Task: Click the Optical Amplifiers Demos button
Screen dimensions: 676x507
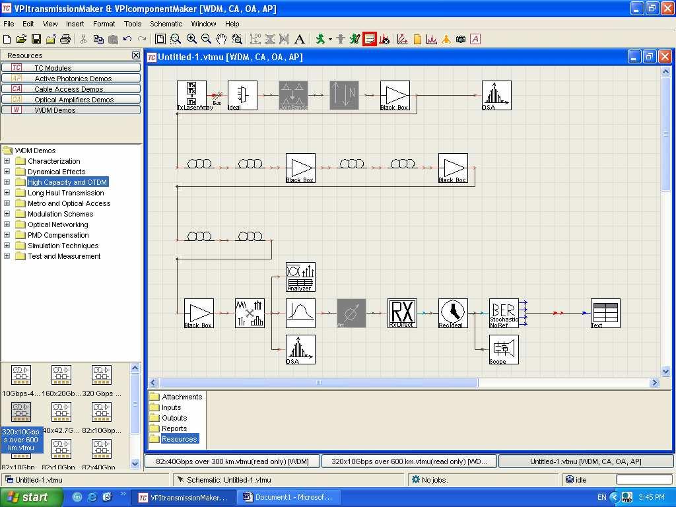Action: pyautogui.click(x=71, y=99)
